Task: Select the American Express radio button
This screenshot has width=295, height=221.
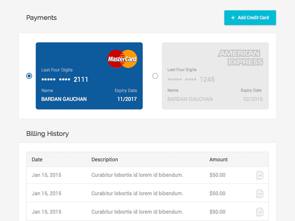Action: click(x=155, y=76)
